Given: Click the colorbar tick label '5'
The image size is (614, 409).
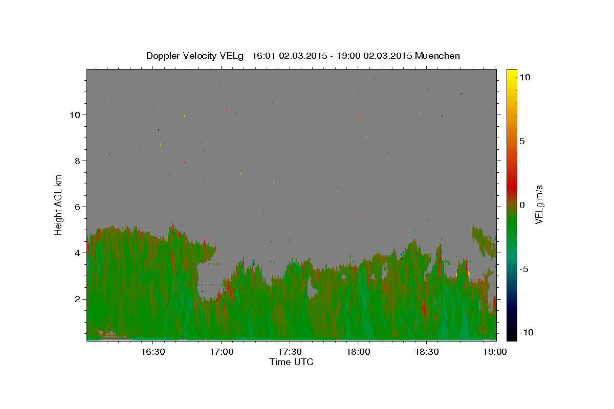Looking at the screenshot, I should (x=522, y=141).
